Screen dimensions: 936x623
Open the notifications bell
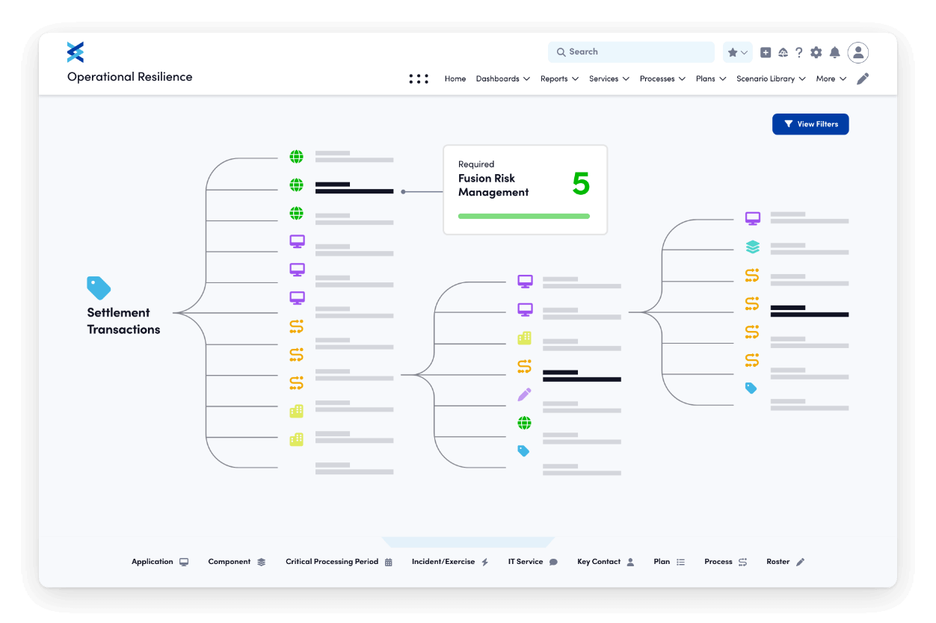tap(835, 52)
